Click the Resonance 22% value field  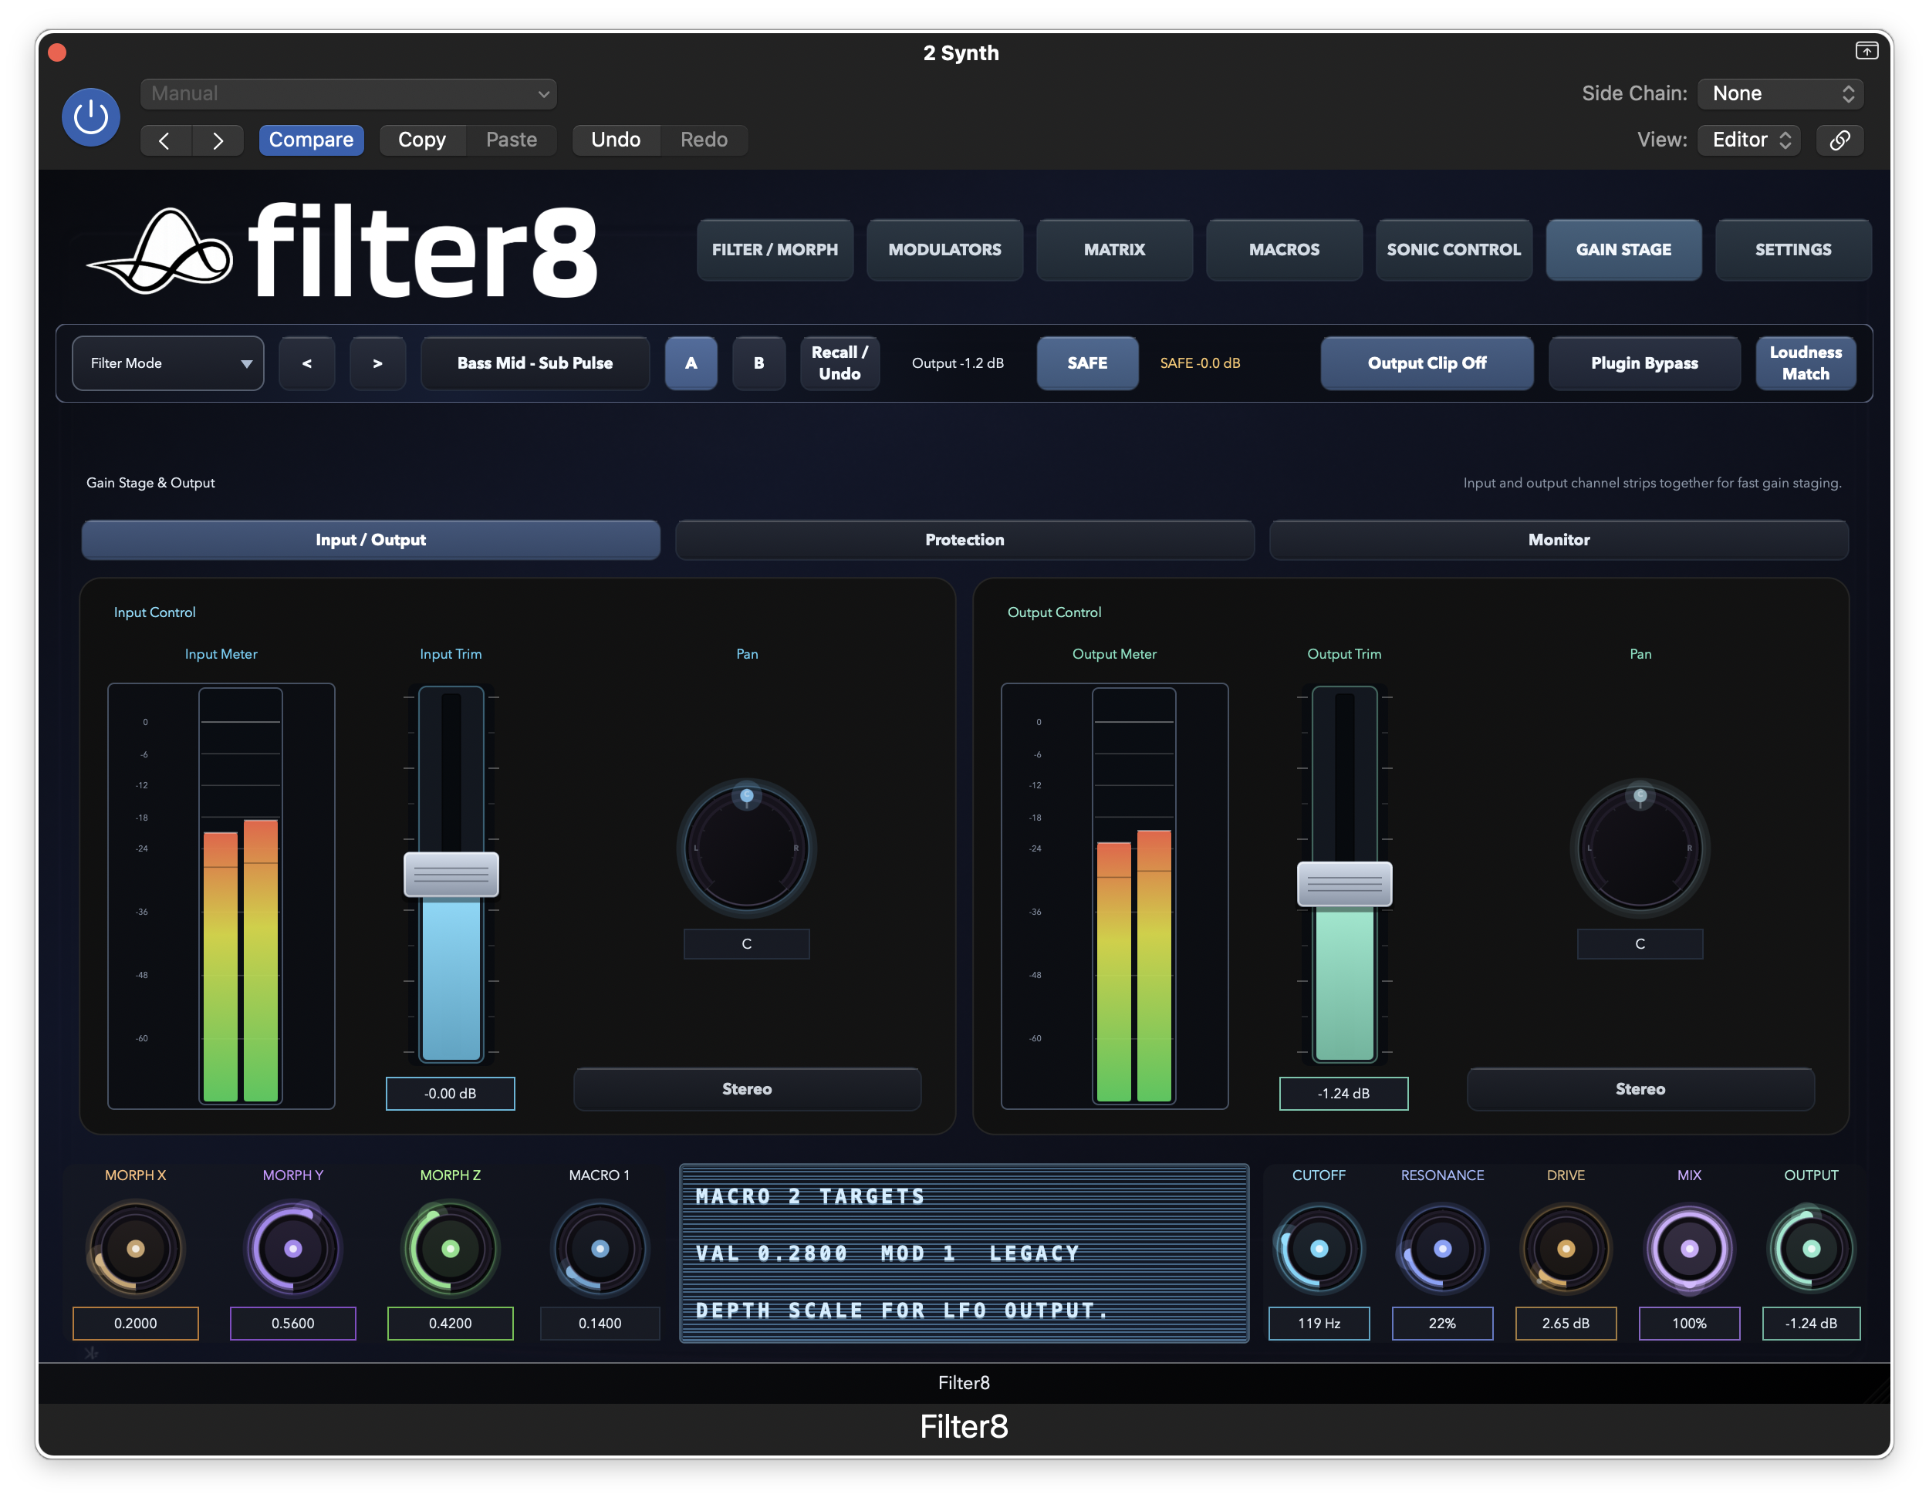coord(1442,1323)
